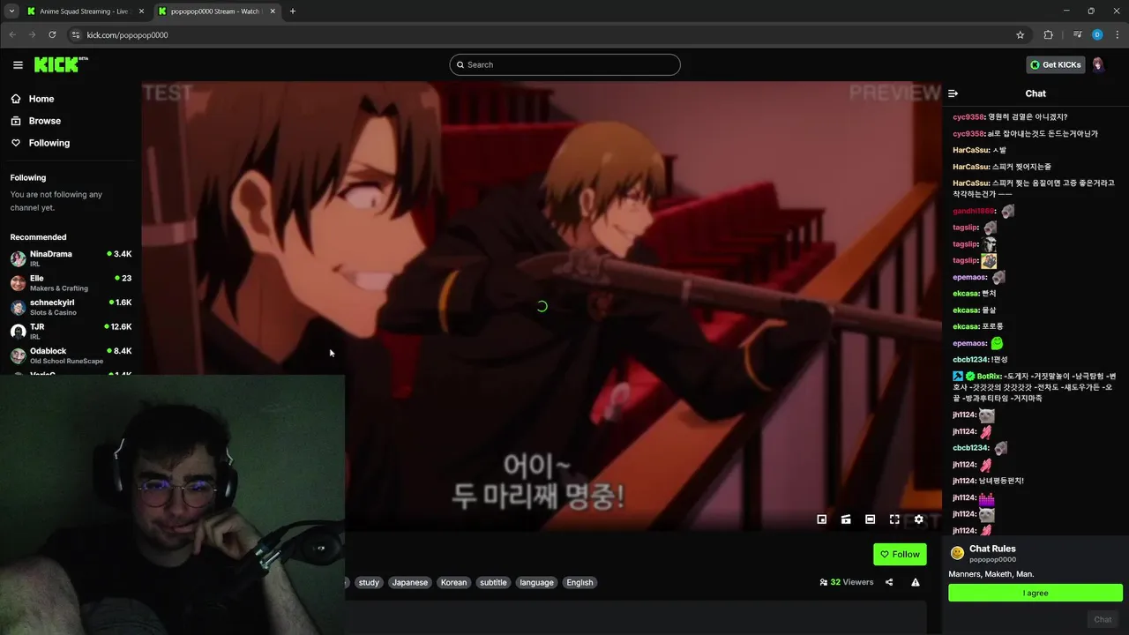This screenshot has width=1129, height=635.
Task: Open the tab search dropdown
Action: coord(11,11)
